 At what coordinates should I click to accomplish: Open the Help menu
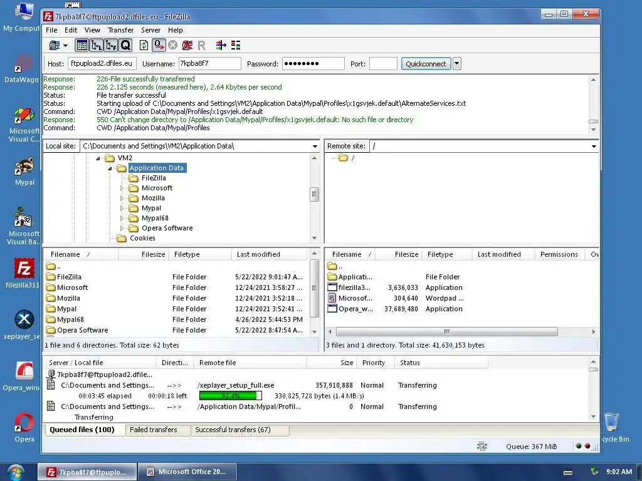point(176,30)
